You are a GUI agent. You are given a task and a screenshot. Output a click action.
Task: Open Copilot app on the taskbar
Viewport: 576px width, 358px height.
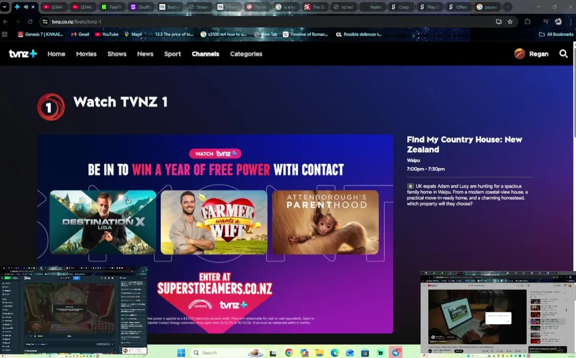pyautogui.click(x=304, y=353)
